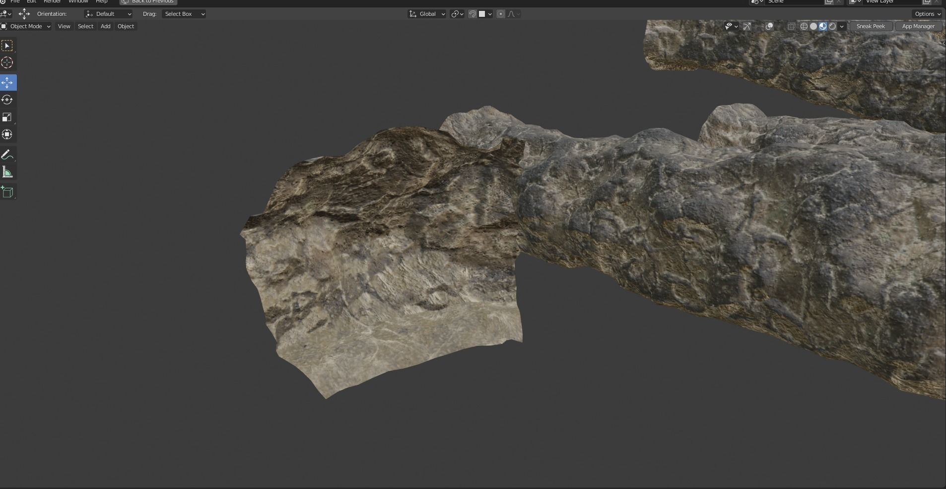The width and height of the screenshot is (946, 489).
Task: Open the Orientation Default dropdown
Action: click(109, 14)
